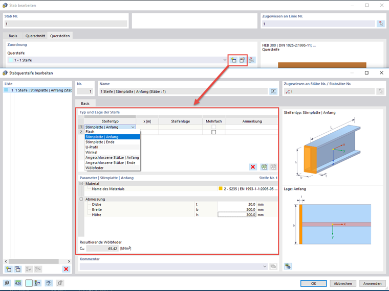
Task: Click the Breite value field 300.0
Action: point(236,210)
